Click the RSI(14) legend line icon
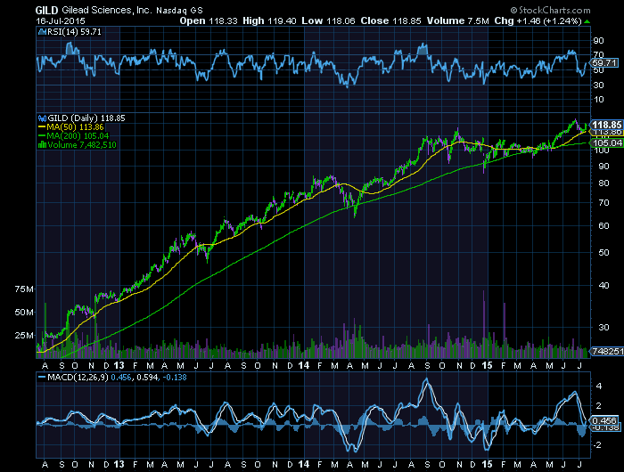Screen dimensions: 624x472 coord(42,32)
